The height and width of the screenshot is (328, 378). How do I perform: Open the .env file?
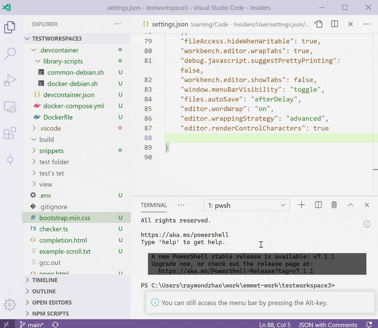(x=76, y=196)
